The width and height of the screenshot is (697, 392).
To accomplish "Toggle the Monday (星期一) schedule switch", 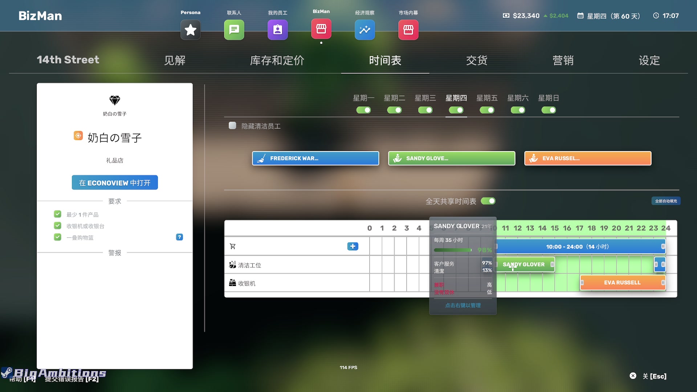I will pyautogui.click(x=363, y=110).
